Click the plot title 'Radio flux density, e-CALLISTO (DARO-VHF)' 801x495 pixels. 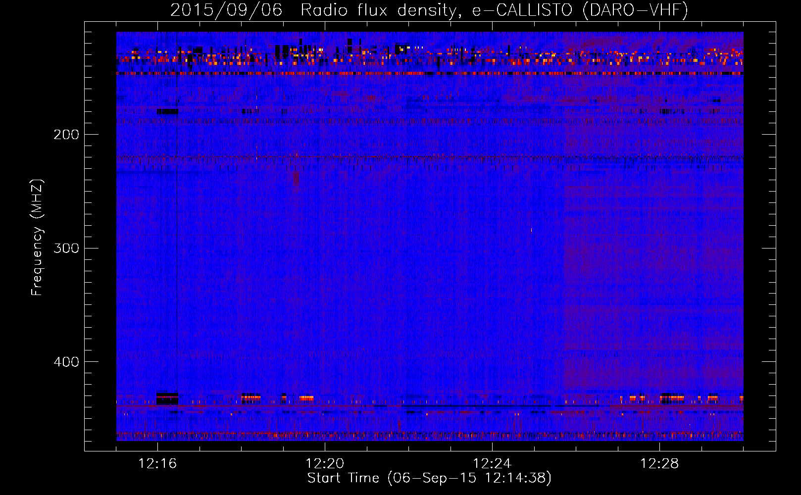click(x=495, y=10)
